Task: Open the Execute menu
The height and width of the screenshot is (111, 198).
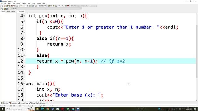Action: click(24, 3)
